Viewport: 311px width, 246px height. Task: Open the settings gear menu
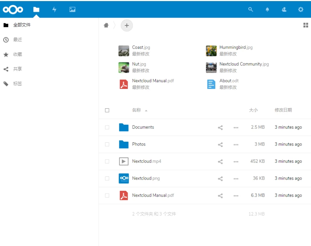click(301, 10)
